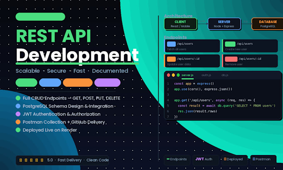The height and width of the screenshot is (170, 283).
Task: Click the orange bullet beside Postman Collection
Action: click(18, 122)
